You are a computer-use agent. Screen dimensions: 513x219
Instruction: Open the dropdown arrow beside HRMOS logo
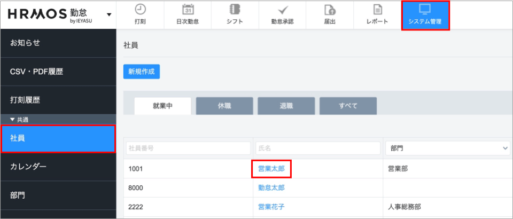[x=110, y=14]
